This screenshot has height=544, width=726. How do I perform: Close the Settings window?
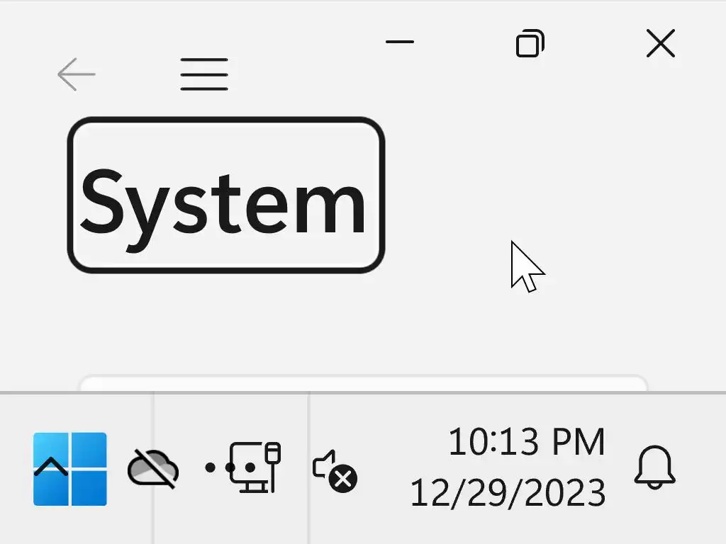pos(661,43)
